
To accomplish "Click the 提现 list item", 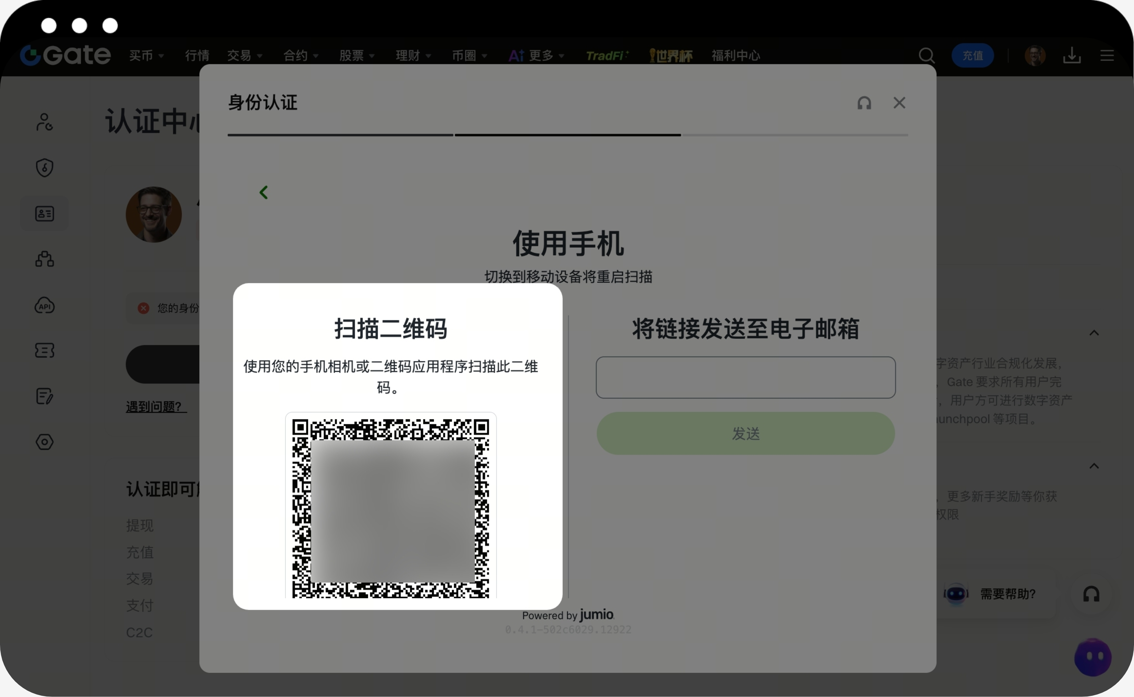I will (140, 525).
